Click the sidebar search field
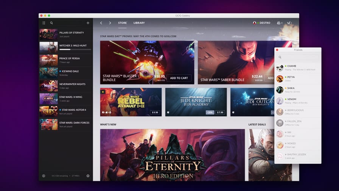Image resolution: width=339 pixels, height=191 pixels. coord(66,23)
